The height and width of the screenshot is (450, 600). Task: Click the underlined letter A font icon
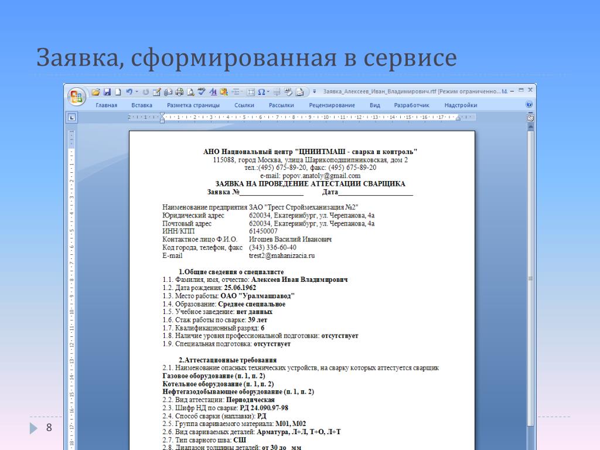pyautogui.click(x=213, y=92)
